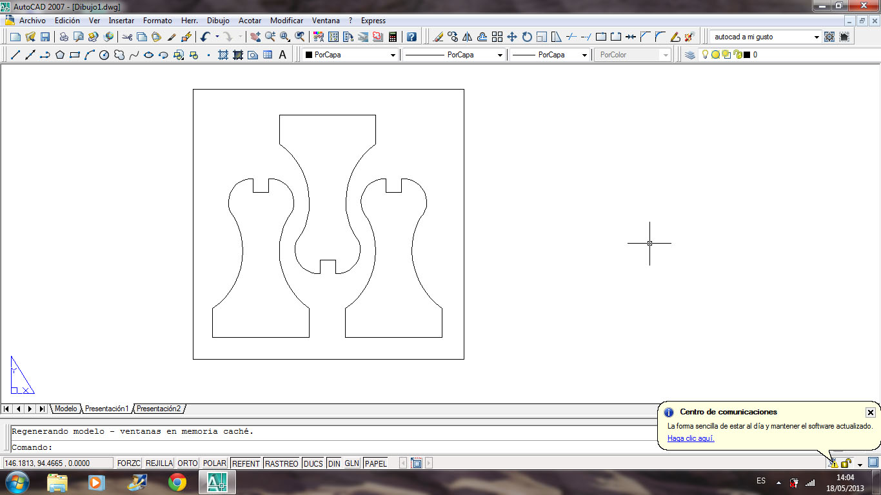Click the Zoom Realtime magnifier icon
This screenshot has width=881, height=495.
[270, 37]
